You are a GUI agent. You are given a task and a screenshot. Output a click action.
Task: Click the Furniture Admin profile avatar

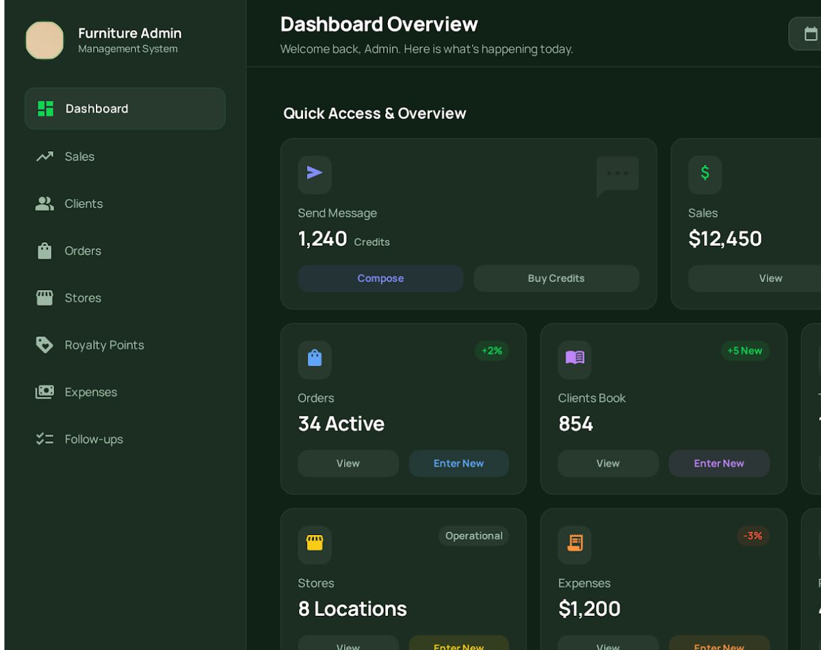click(45, 40)
